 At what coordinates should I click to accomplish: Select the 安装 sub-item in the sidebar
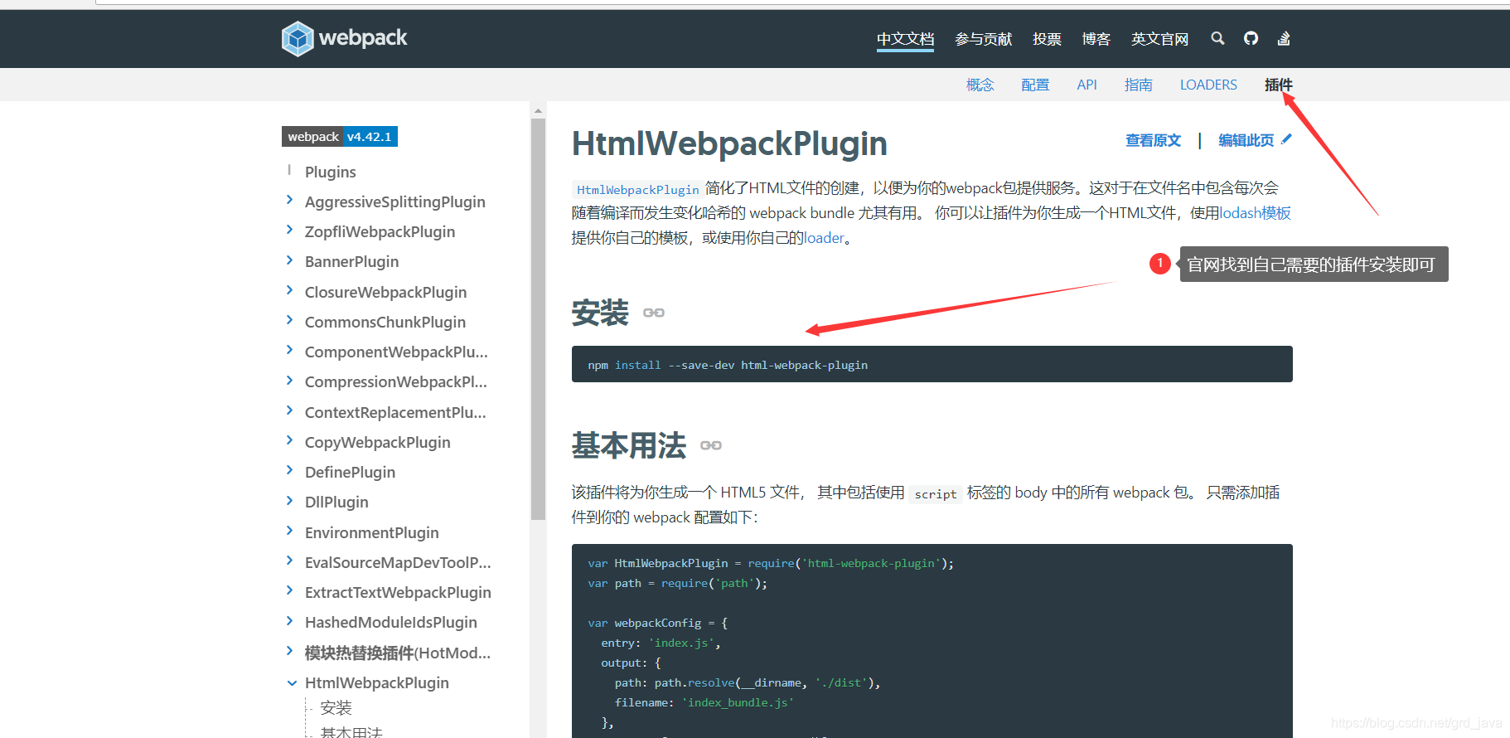[336, 707]
